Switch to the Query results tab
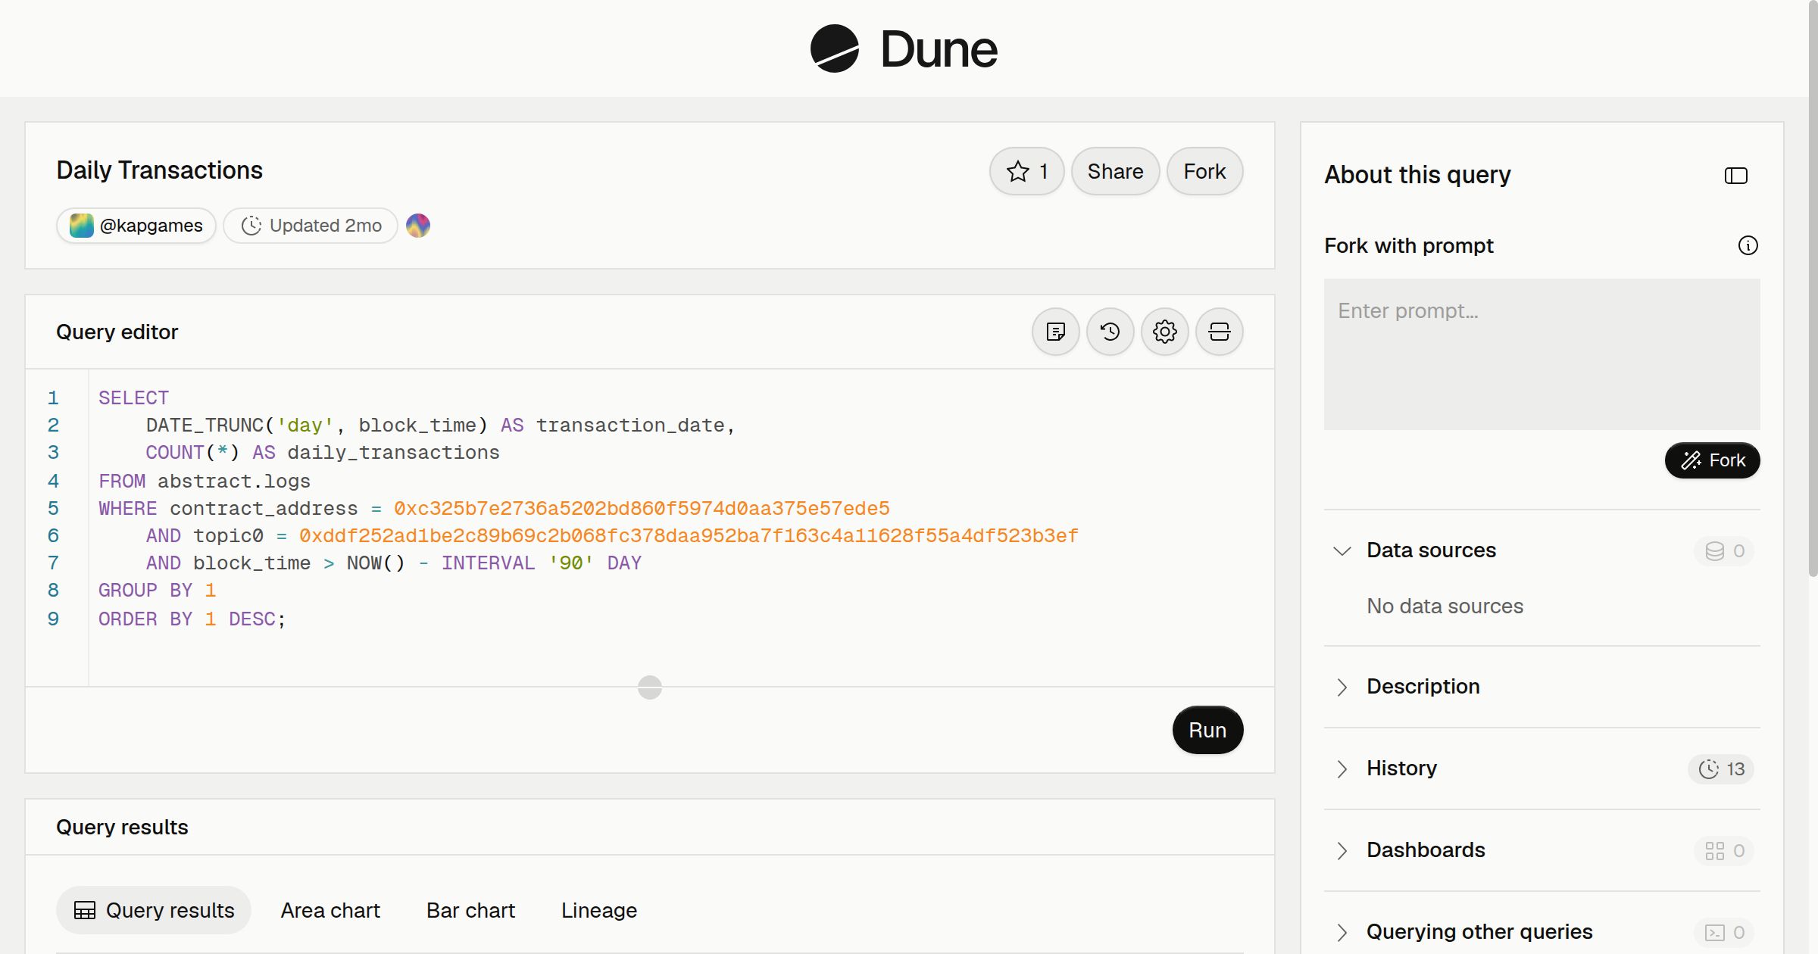This screenshot has height=954, width=1818. click(x=154, y=910)
